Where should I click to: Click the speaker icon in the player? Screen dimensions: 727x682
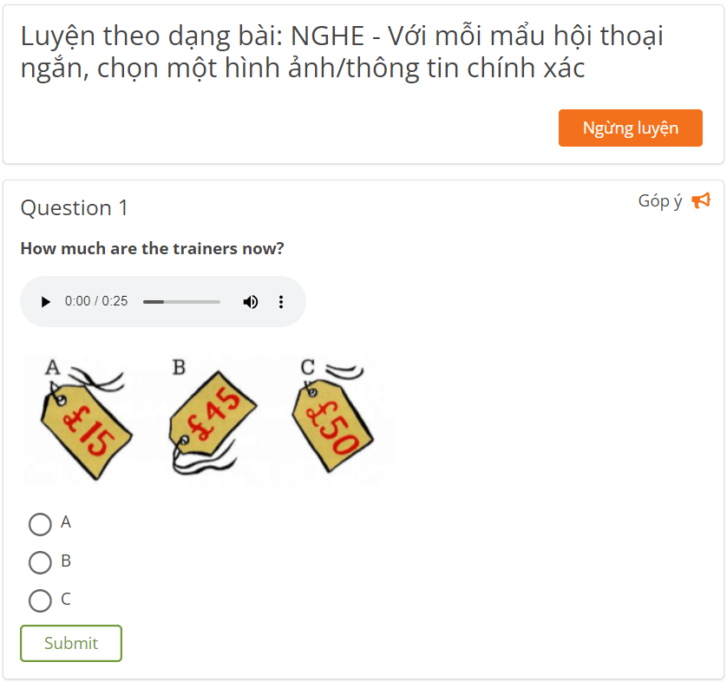[251, 301]
